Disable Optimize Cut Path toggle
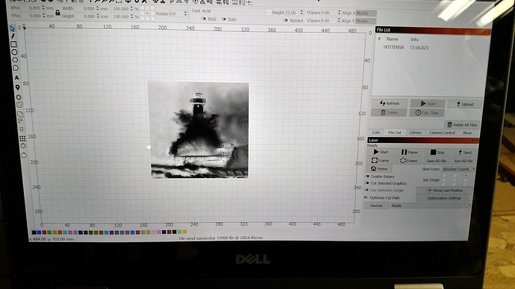The width and height of the screenshot is (515, 289). click(x=366, y=197)
